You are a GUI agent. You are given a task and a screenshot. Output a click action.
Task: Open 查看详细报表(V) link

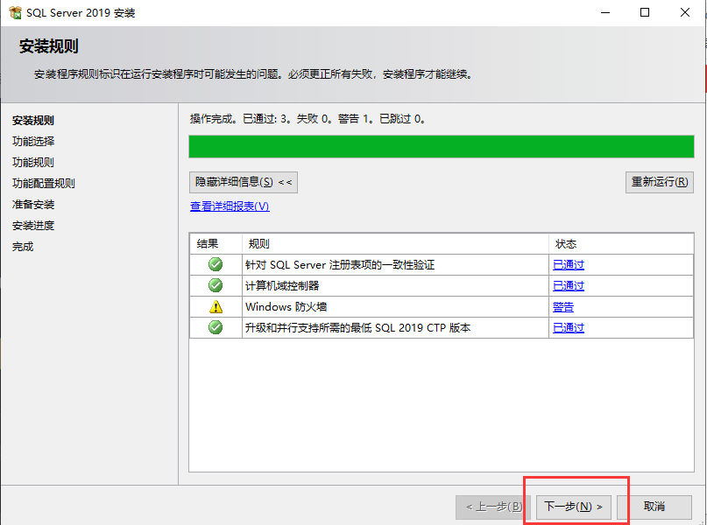click(230, 206)
